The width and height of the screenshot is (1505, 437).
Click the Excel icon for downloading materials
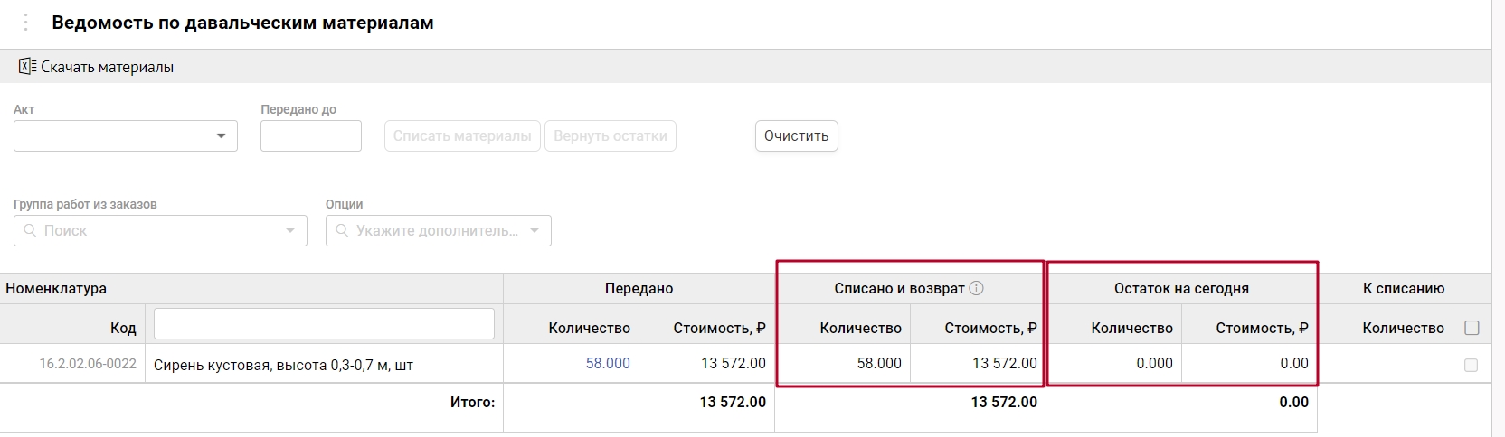(27, 67)
